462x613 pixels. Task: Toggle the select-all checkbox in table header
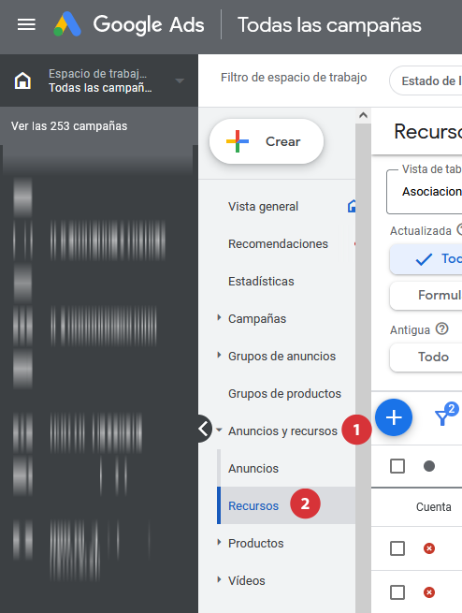tap(397, 466)
